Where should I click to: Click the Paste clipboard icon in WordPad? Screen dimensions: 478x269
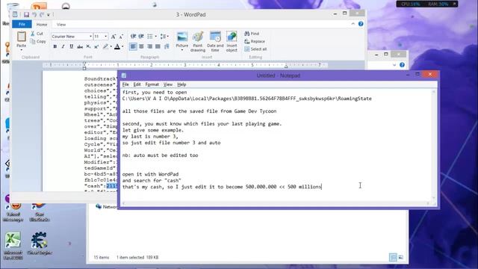coord(22,37)
